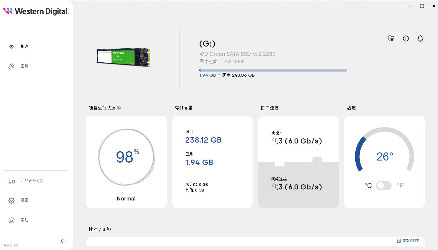The image size is (438, 250).
Task: Open the drive folder browse icon
Action: pyautogui.click(x=391, y=38)
